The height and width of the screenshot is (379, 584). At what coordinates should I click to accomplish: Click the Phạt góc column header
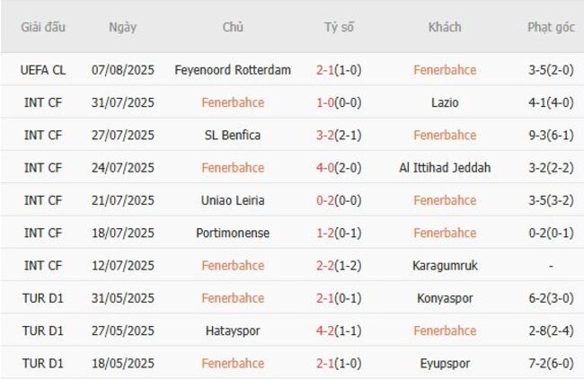point(551,27)
